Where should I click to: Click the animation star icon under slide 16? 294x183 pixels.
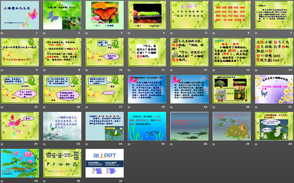tap(44, 107)
